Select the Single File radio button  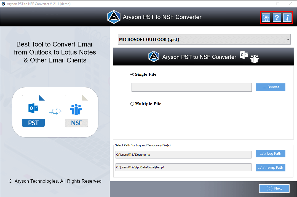[132, 75]
